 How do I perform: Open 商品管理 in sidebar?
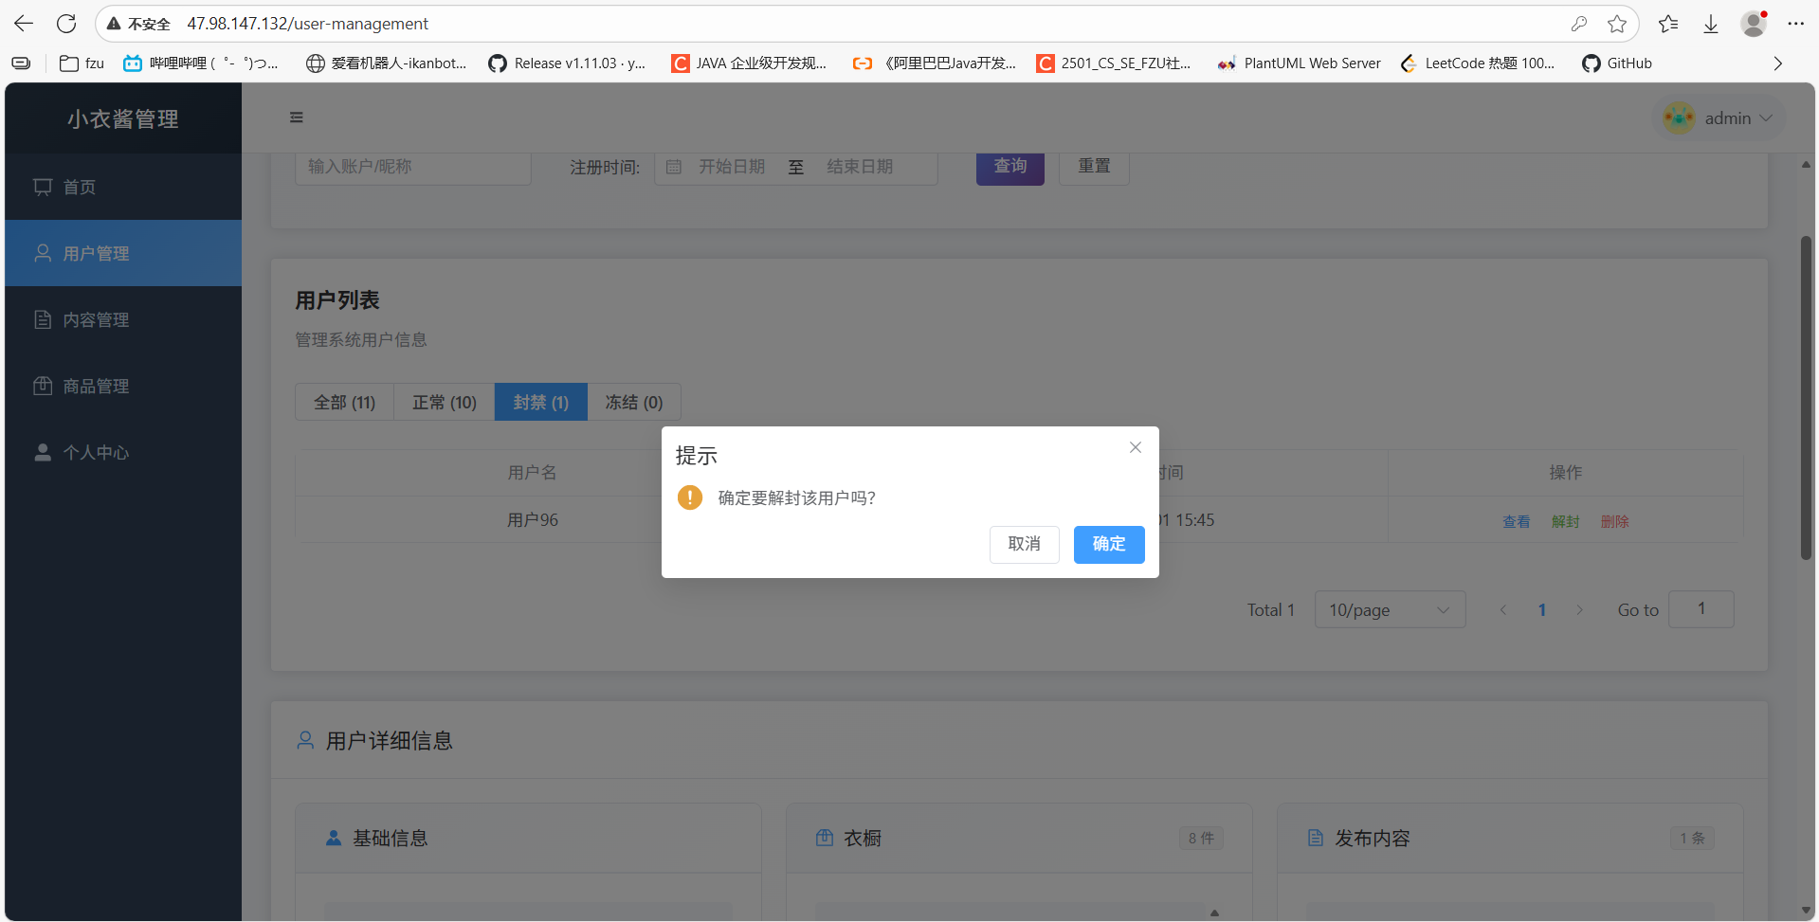123,386
